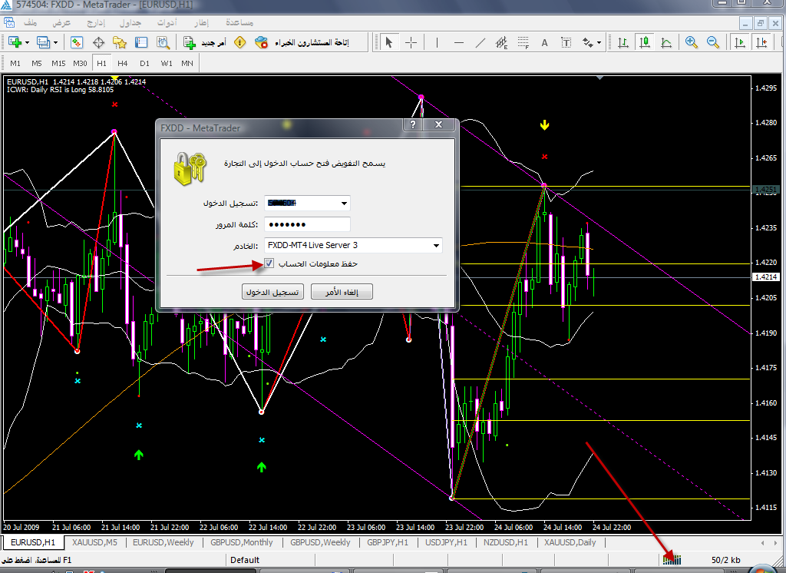786x573 pixels.
Task: Select the Equidistant Channel tool
Action: pyautogui.click(x=502, y=43)
